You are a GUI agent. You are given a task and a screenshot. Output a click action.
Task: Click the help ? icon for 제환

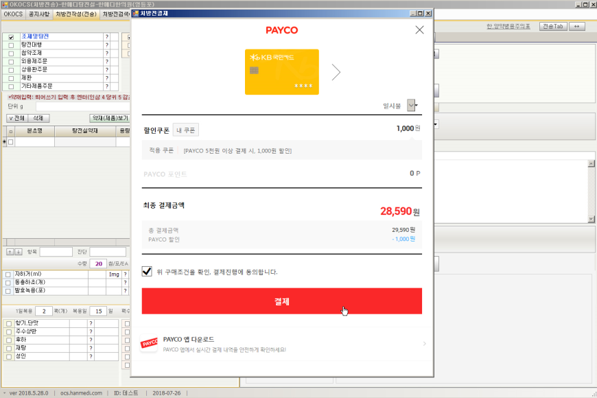click(107, 78)
